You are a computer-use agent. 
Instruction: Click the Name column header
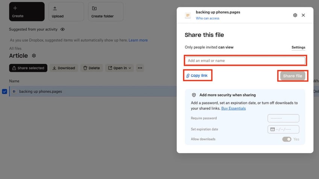pos(14,81)
